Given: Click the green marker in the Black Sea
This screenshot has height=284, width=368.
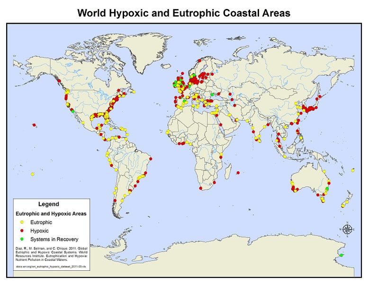Looking at the screenshot, I should 212,95.
